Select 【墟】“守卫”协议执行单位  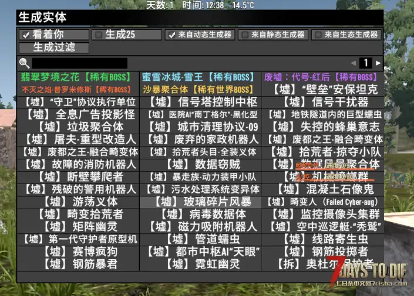coord(79,102)
